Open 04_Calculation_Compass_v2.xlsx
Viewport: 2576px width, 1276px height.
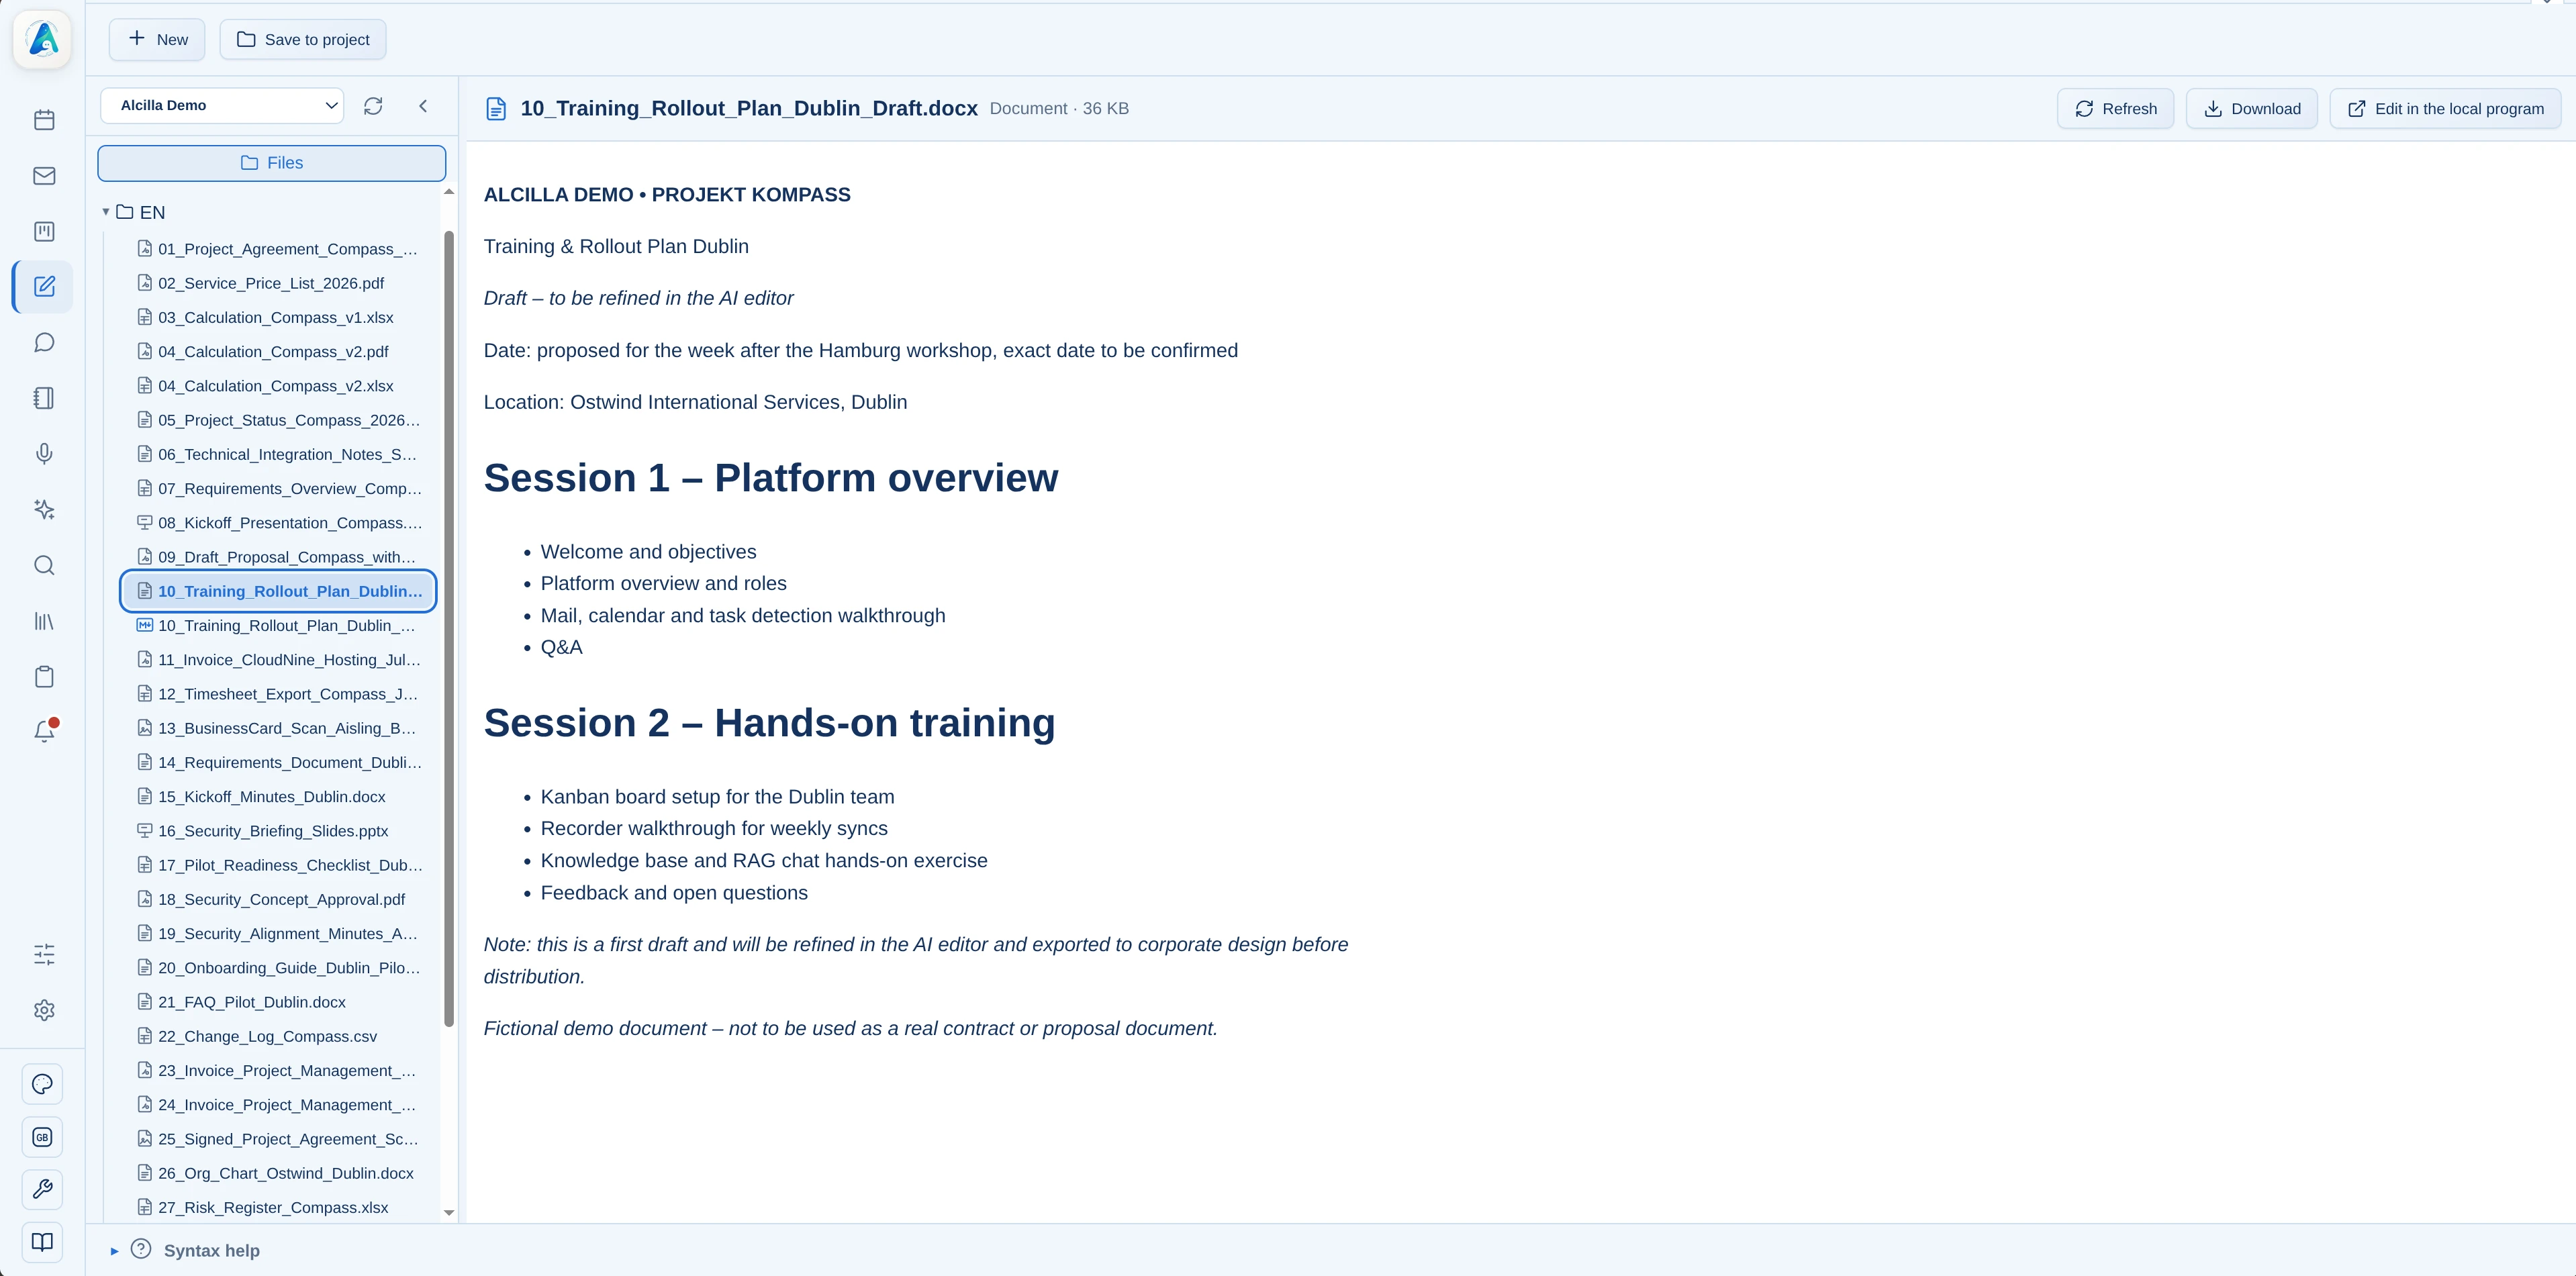pyautogui.click(x=278, y=386)
